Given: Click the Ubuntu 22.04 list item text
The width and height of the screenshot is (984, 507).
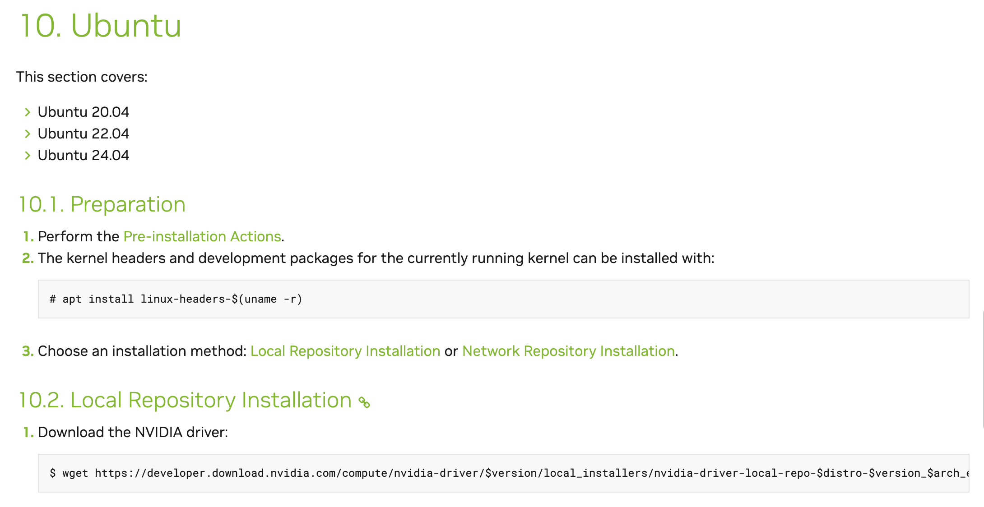Looking at the screenshot, I should pyautogui.click(x=84, y=134).
